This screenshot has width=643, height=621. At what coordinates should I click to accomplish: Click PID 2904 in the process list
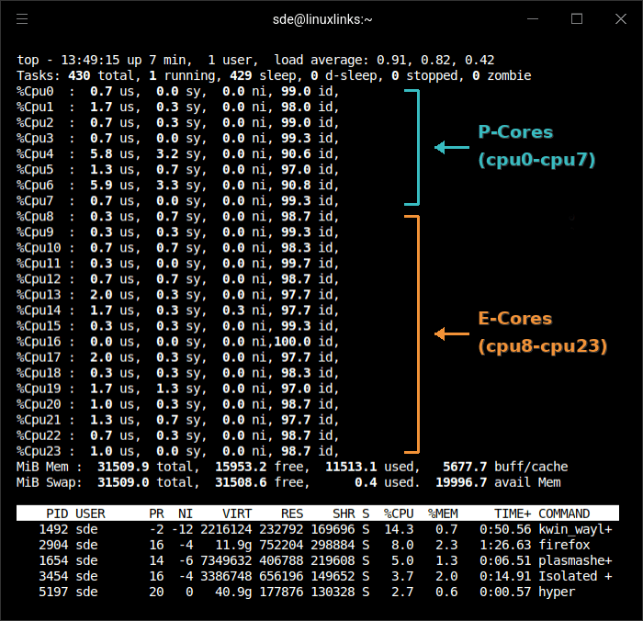[x=53, y=546]
